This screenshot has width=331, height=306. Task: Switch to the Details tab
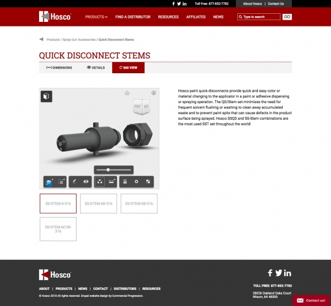(x=96, y=67)
